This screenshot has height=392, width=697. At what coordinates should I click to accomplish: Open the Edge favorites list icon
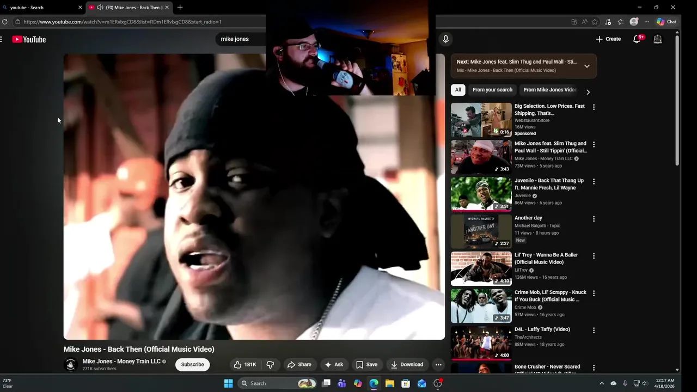click(621, 22)
